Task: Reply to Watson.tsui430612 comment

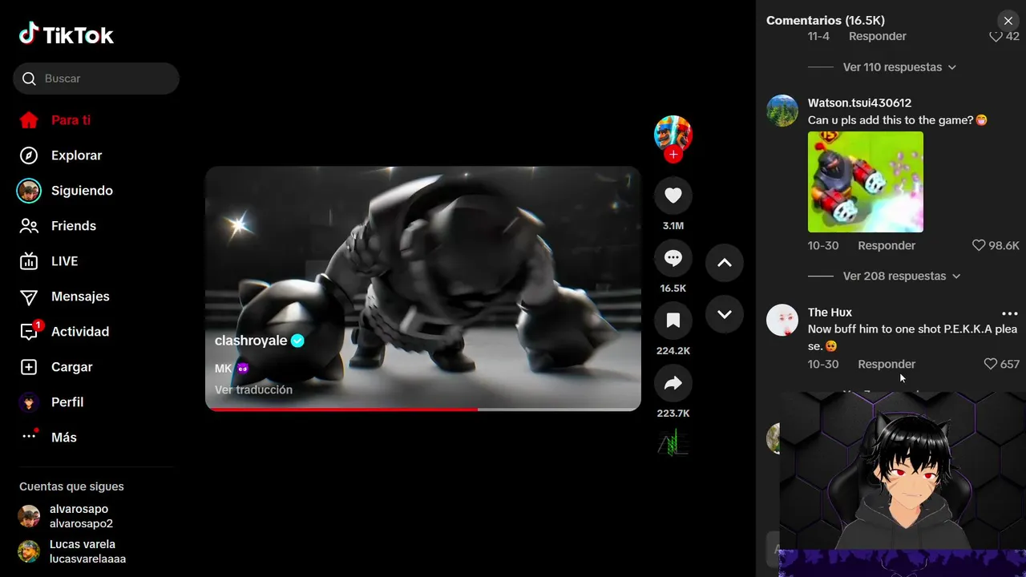Action: coord(887,245)
